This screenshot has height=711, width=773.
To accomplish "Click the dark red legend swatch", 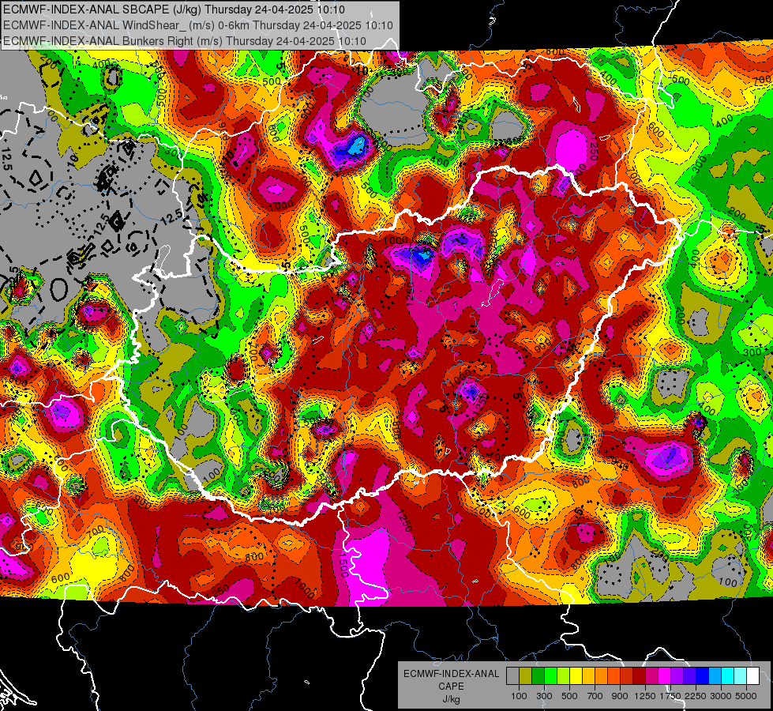I will click(x=639, y=675).
